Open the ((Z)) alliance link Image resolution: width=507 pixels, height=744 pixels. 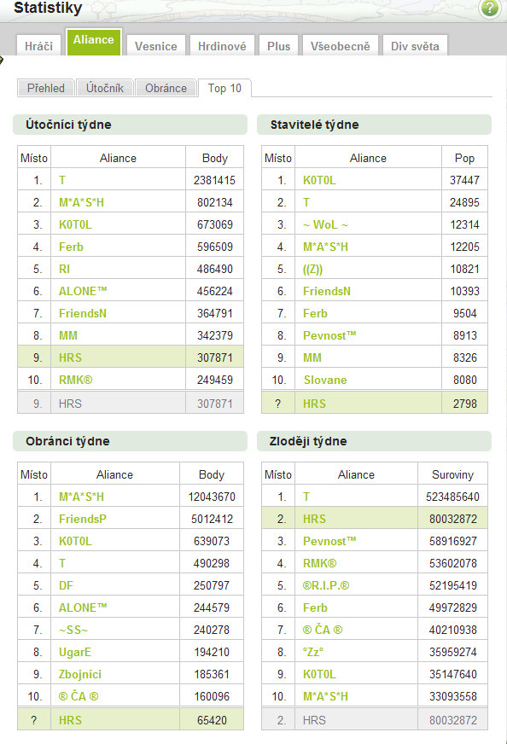313,269
